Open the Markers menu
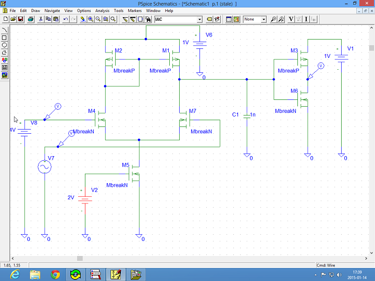 point(134,10)
